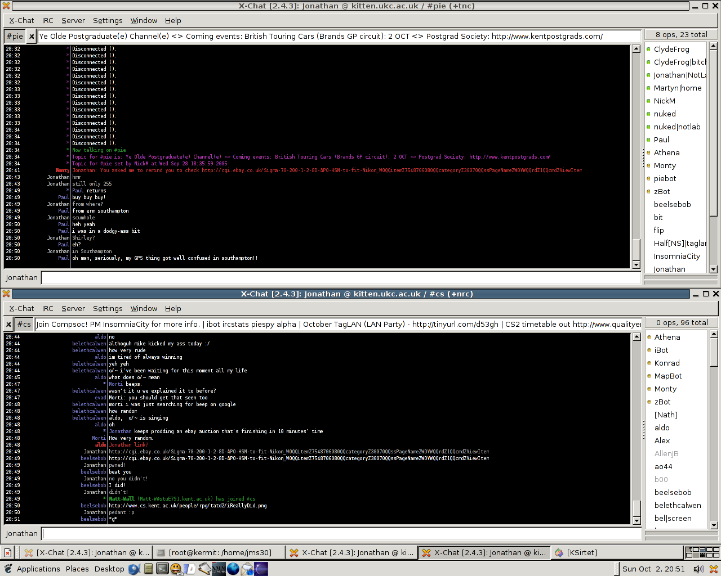Select ClydeFrog in #pie user list
721x576 pixels.
[x=671, y=49]
